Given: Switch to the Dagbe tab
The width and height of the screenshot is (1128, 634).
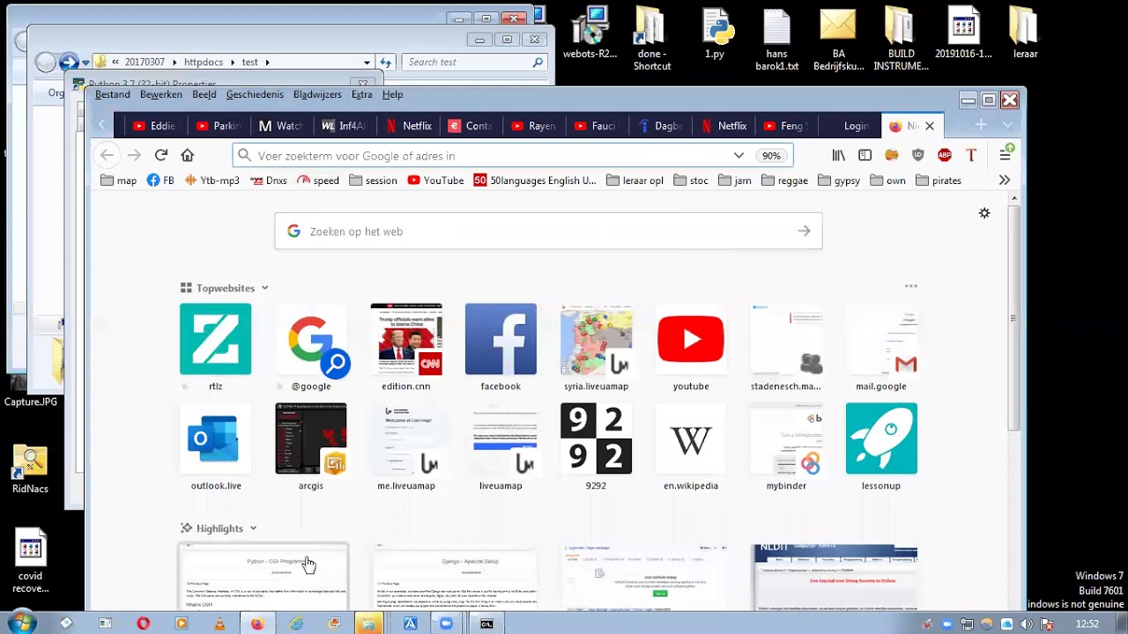Looking at the screenshot, I should pyautogui.click(x=661, y=126).
